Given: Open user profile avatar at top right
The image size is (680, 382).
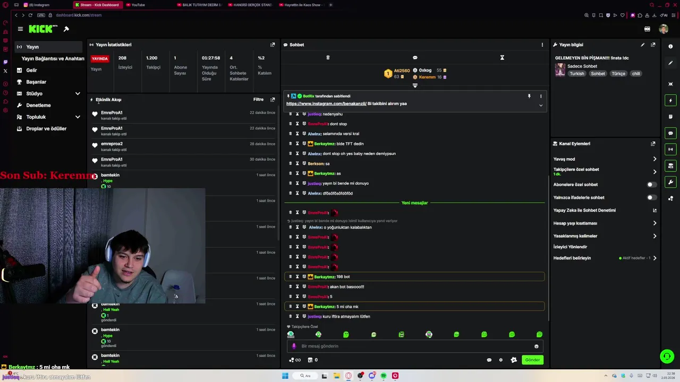Looking at the screenshot, I should pyautogui.click(x=664, y=29).
